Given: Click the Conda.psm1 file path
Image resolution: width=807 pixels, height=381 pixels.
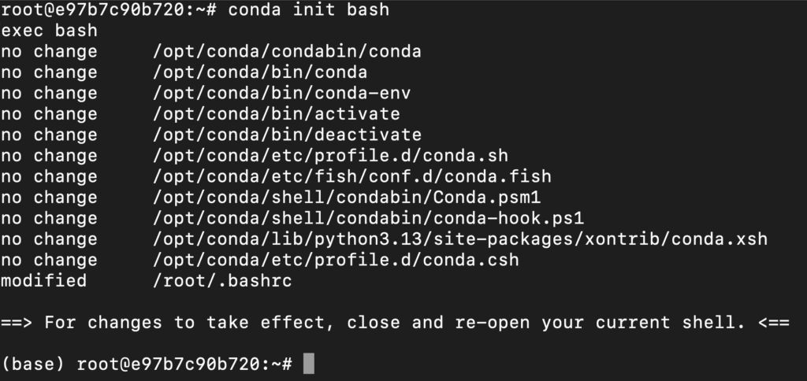Looking at the screenshot, I should (347, 197).
